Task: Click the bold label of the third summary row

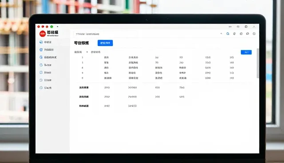Action: click(84, 106)
